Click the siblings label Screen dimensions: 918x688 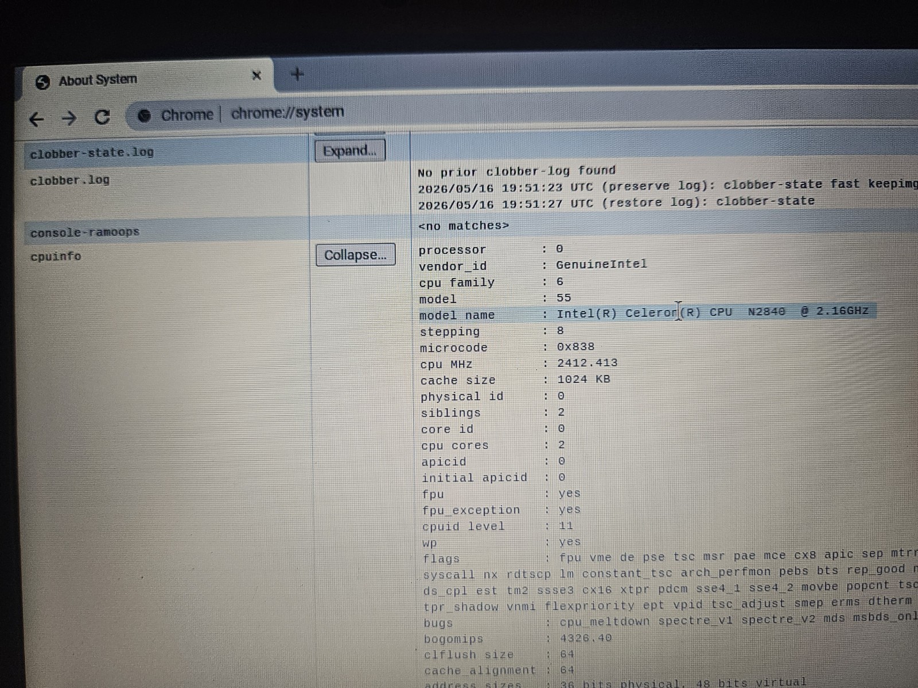(451, 413)
